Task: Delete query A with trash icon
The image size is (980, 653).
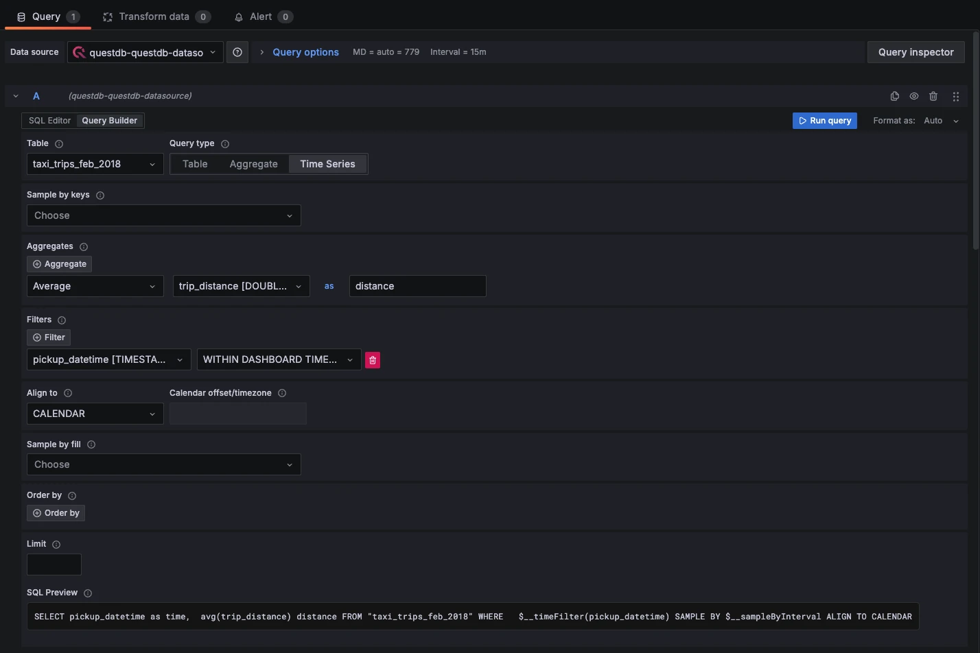Action: pos(933,96)
